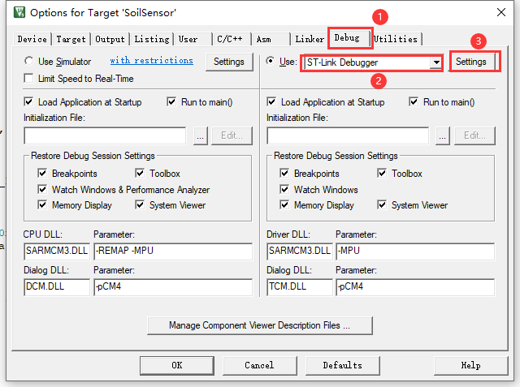The image size is (520, 387).
Task: Toggle the right-side System Viewer checkbox
Action: point(383,205)
